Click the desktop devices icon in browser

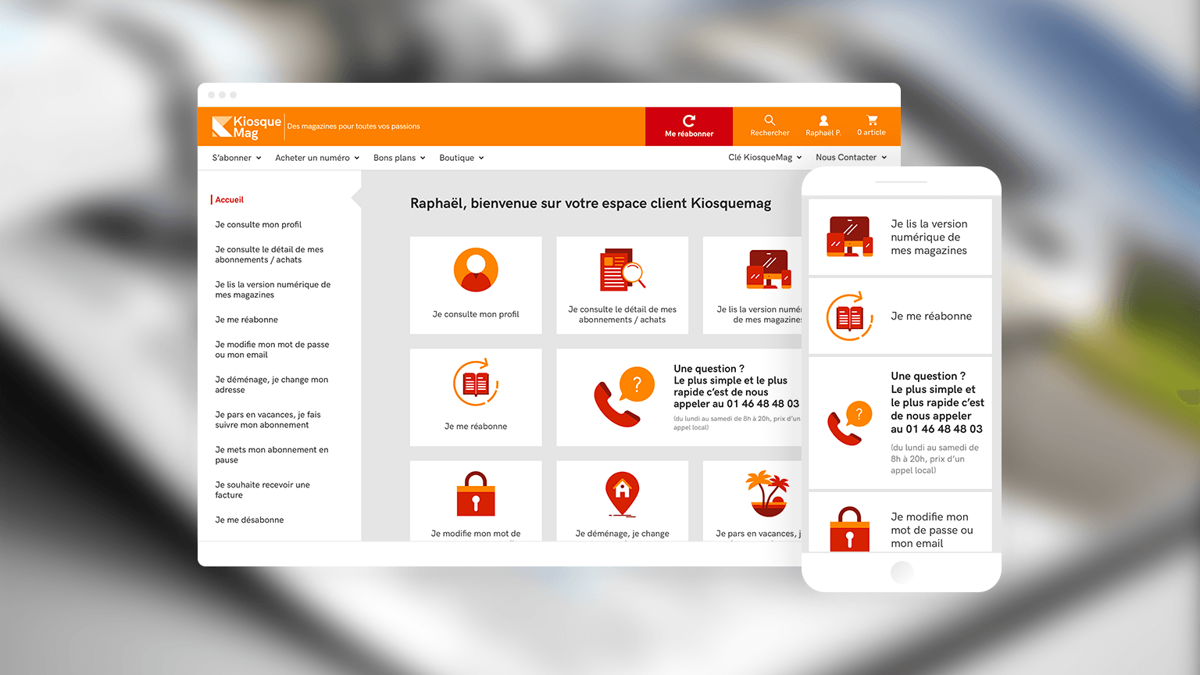tap(769, 270)
